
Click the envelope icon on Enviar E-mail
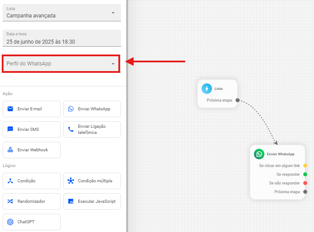coord(10,109)
